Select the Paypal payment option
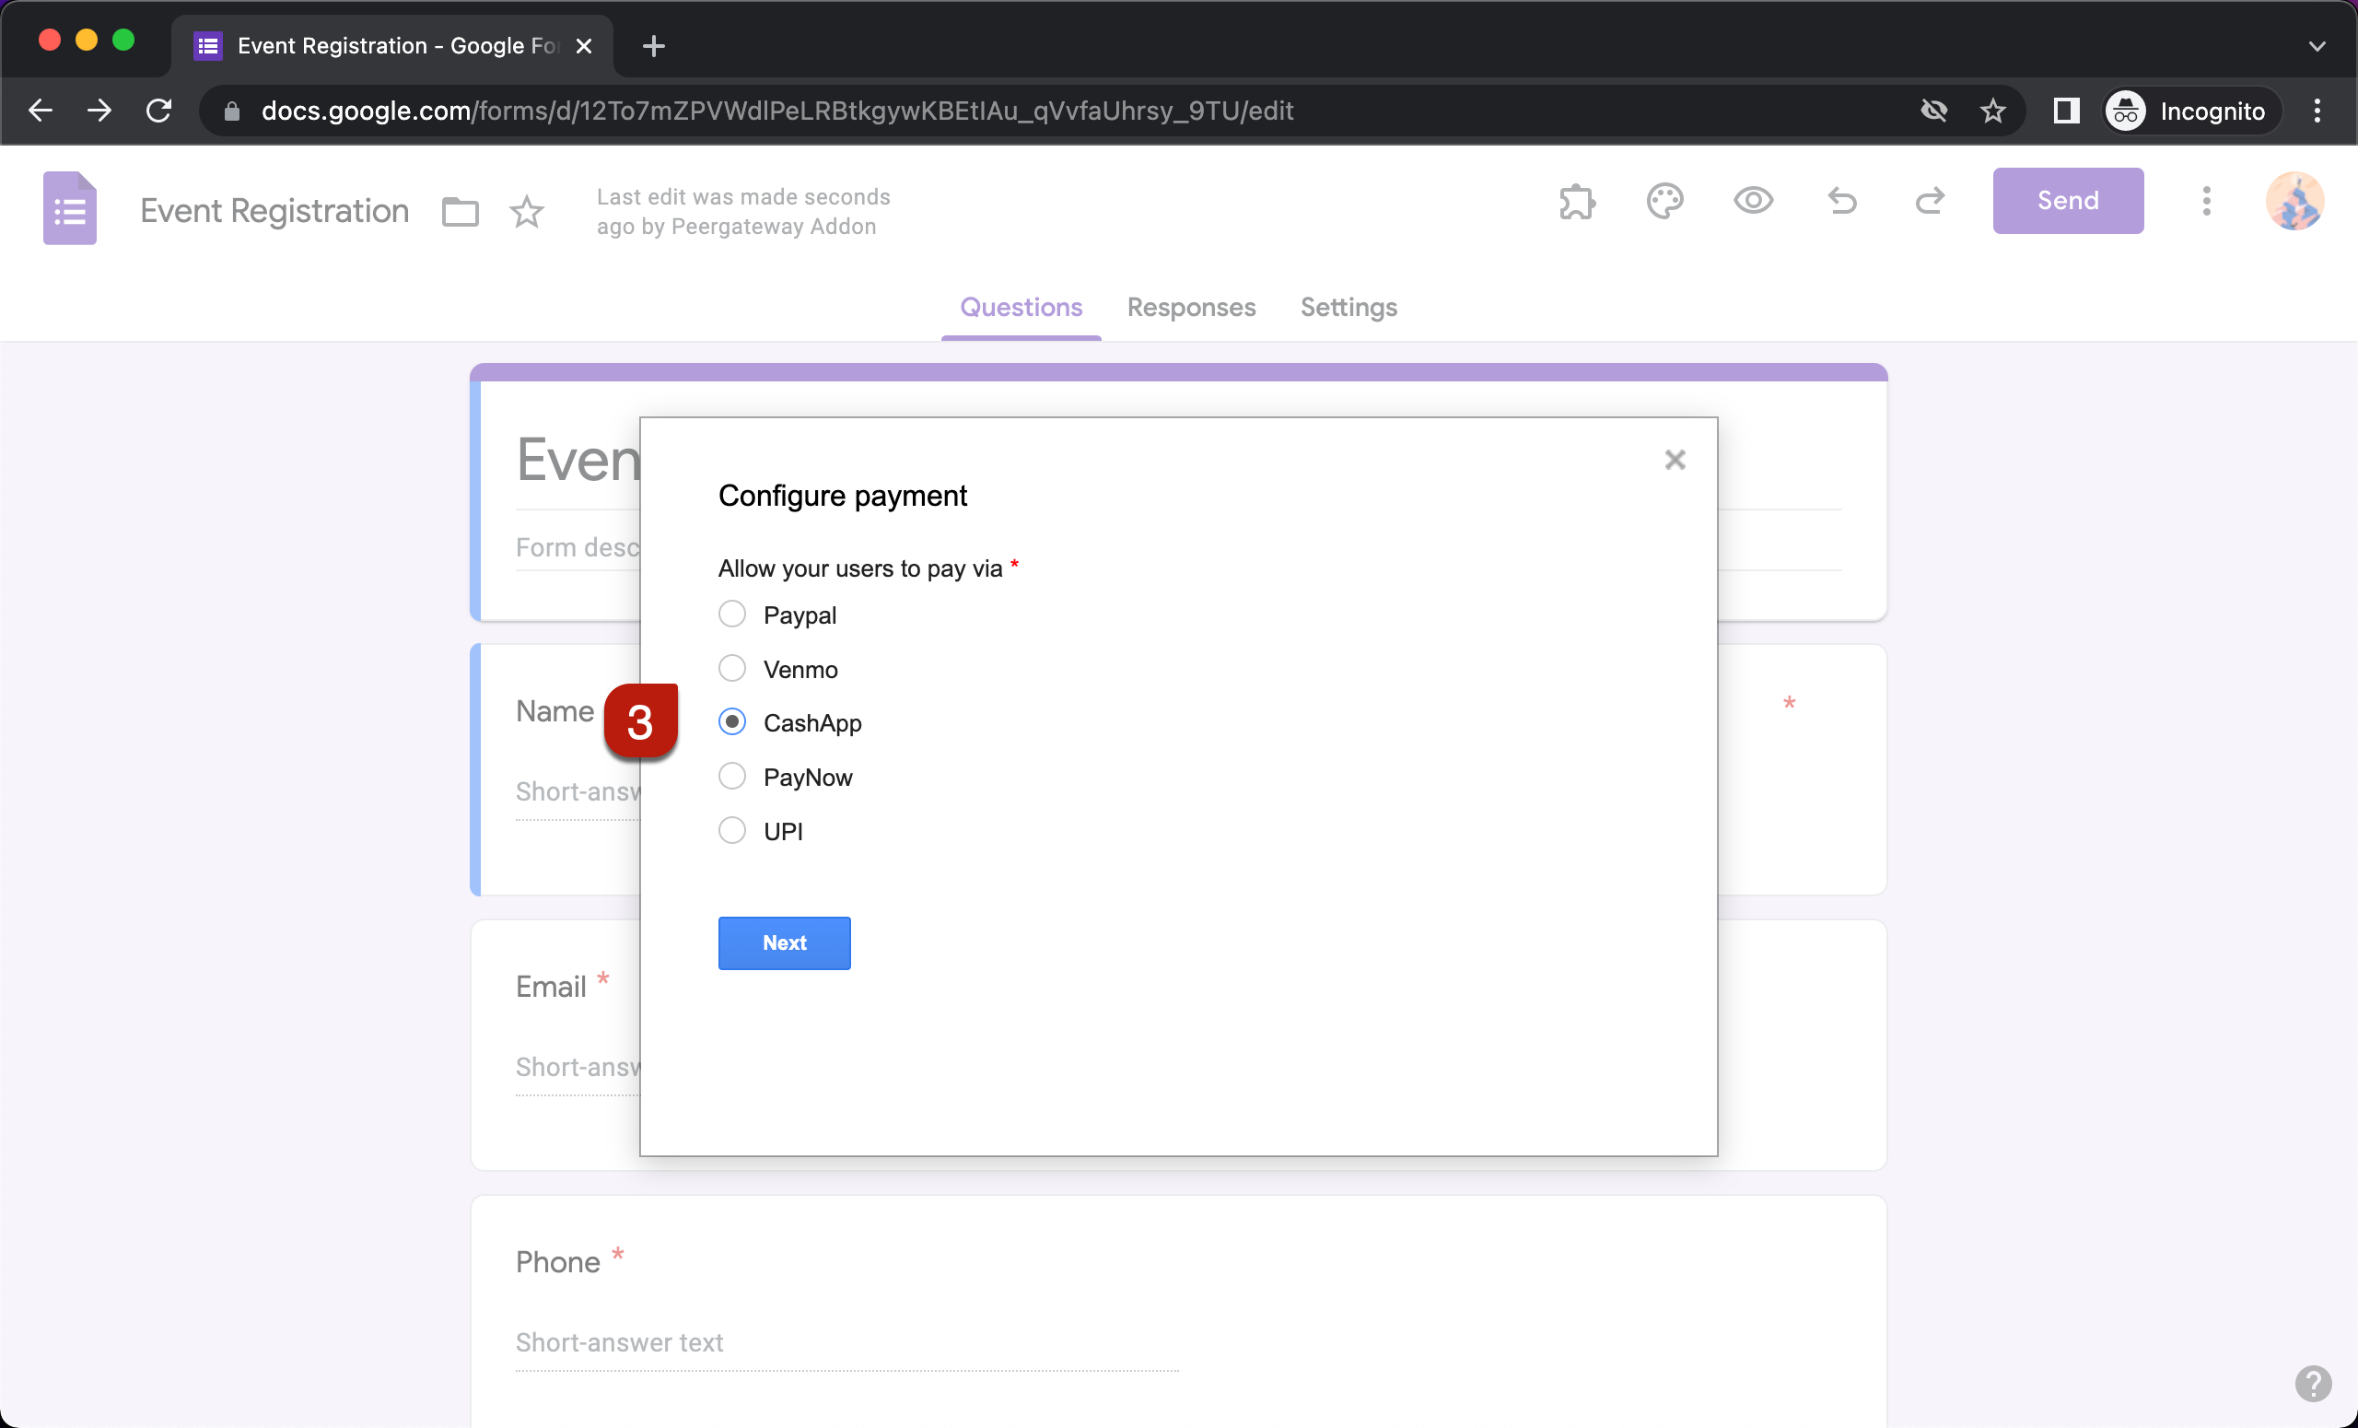 point(732,614)
